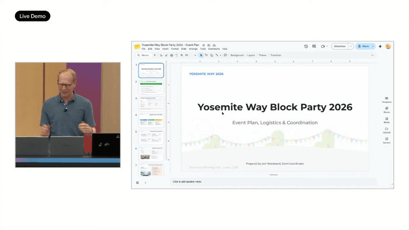Open the Tools menu
The width and height of the screenshot is (409, 230).
point(203,49)
